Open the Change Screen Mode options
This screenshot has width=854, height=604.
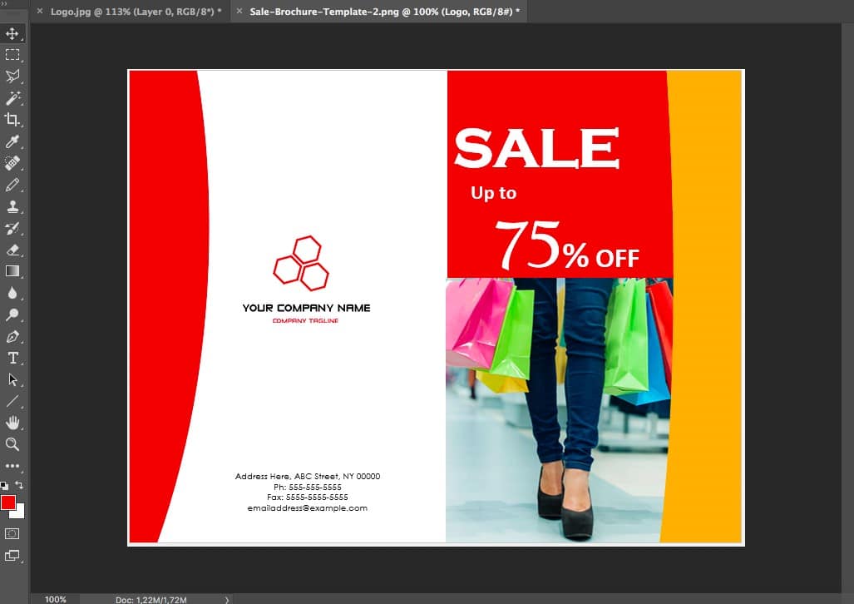tap(12, 555)
